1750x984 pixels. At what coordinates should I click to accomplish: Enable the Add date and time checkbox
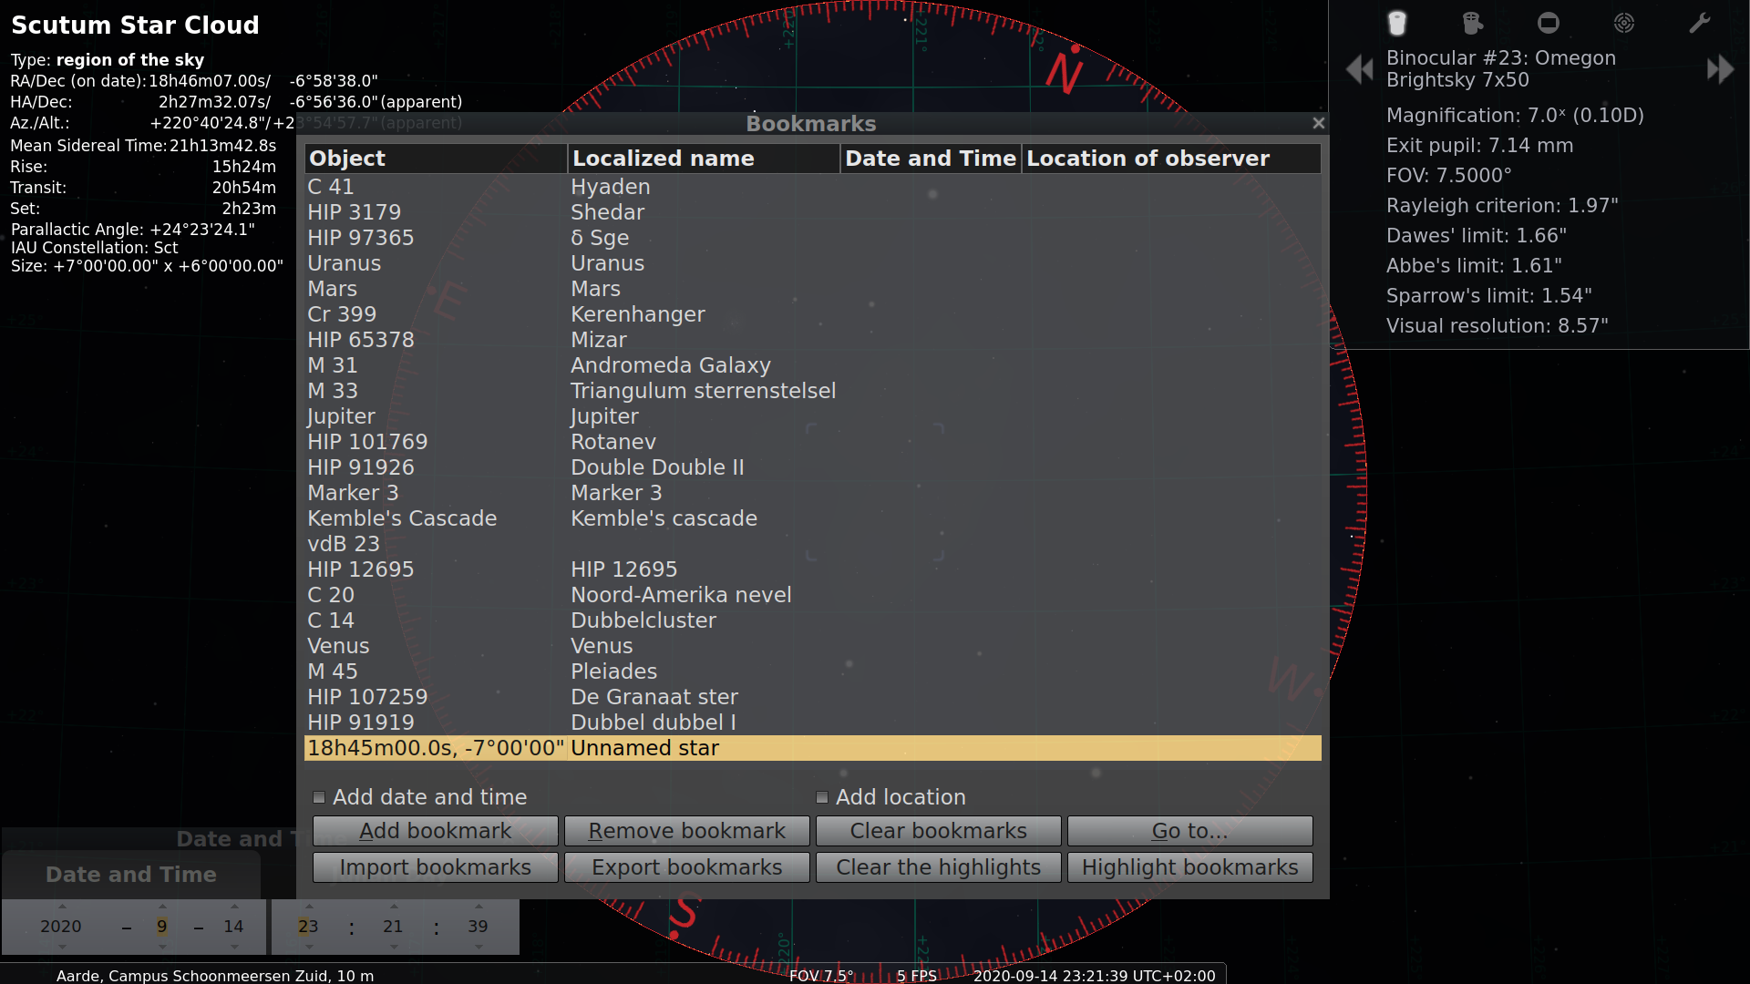coord(319,797)
